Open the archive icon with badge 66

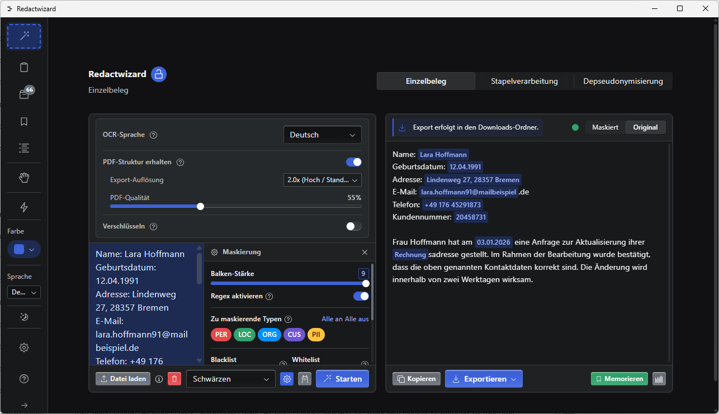pyautogui.click(x=24, y=94)
